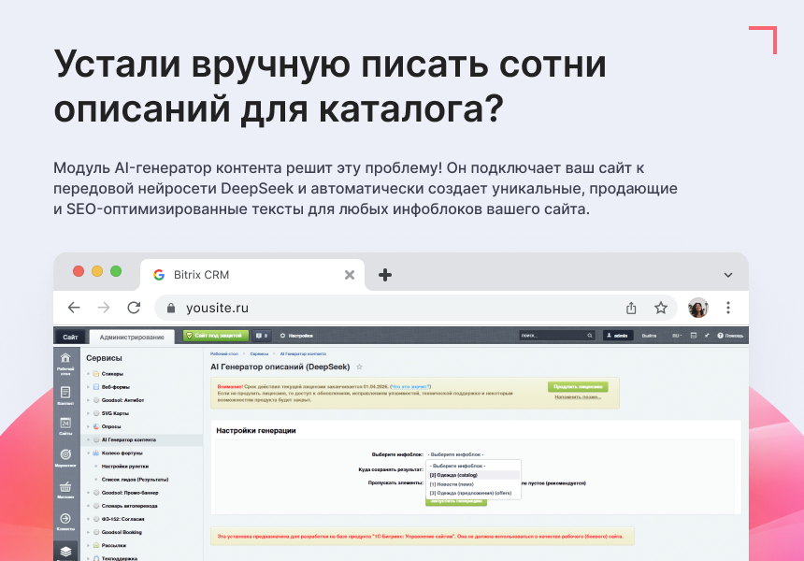The image size is (804, 561).
Task: Close the Bitrix CRM tab
Action: click(350, 275)
